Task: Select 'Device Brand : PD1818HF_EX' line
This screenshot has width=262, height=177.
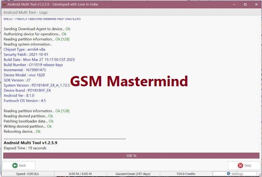Action: point(27,90)
